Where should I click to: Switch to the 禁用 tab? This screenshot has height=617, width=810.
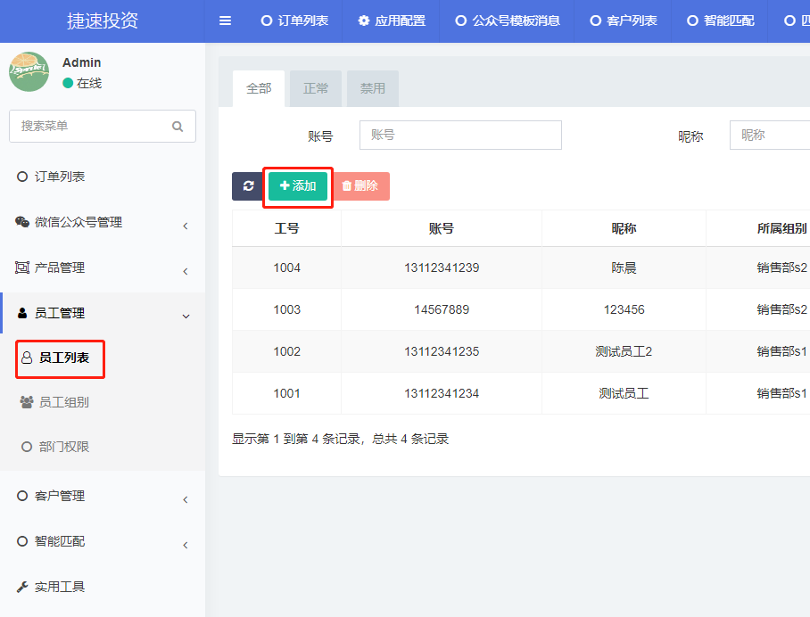pyautogui.click(x=373, y=89)
